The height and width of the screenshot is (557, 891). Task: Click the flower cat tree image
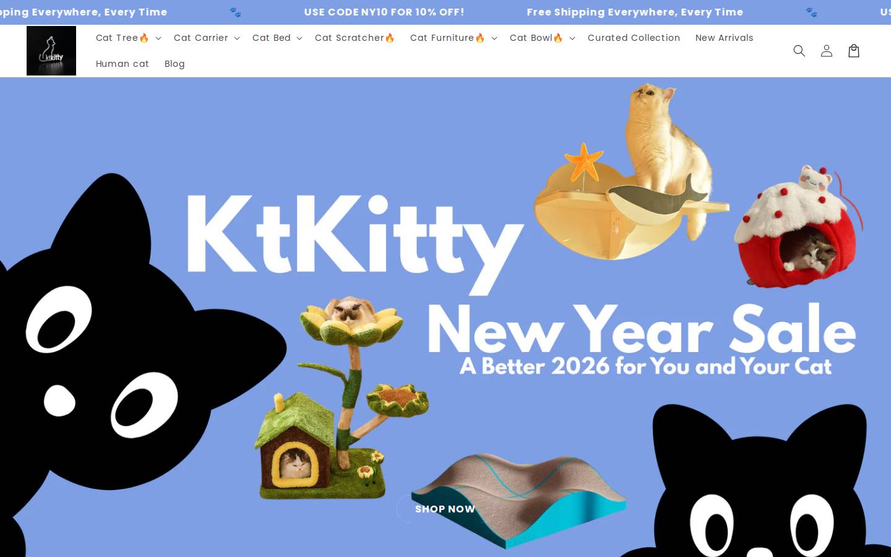point(342,397)
